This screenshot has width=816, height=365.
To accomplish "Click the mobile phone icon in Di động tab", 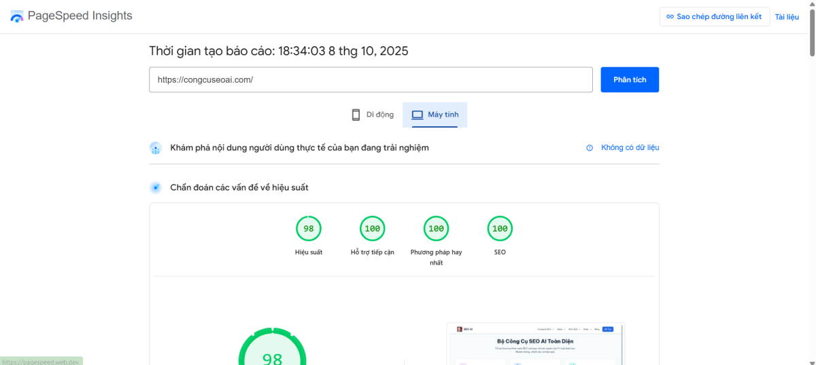I will tap(356, 115).
